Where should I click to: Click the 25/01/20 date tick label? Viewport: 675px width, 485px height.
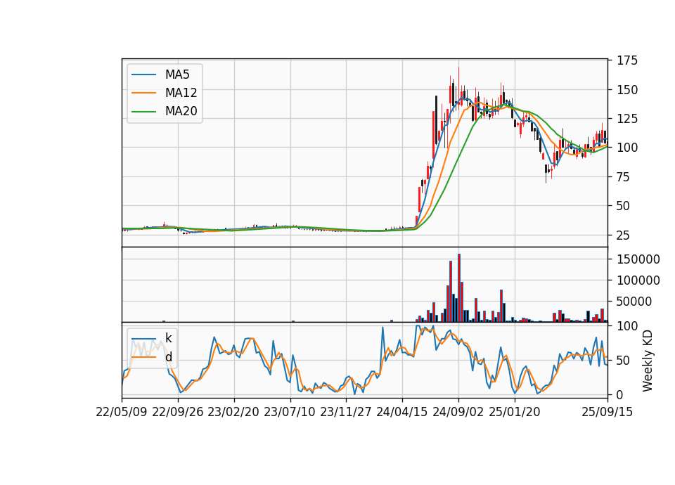click(x=515, y=412)
